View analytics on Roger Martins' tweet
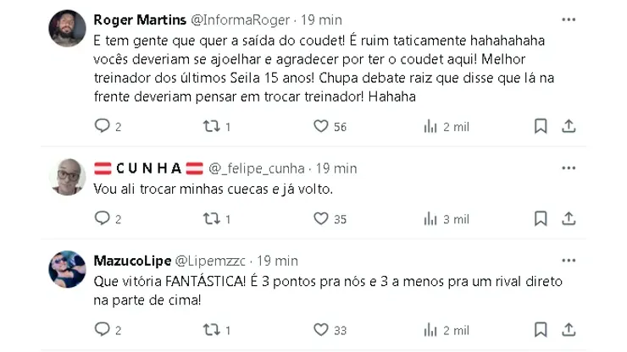This screenshot has width=627, height=352. 430,126
